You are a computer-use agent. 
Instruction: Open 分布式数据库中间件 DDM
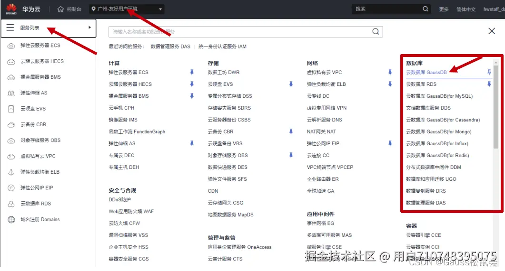tap(434, 167)
